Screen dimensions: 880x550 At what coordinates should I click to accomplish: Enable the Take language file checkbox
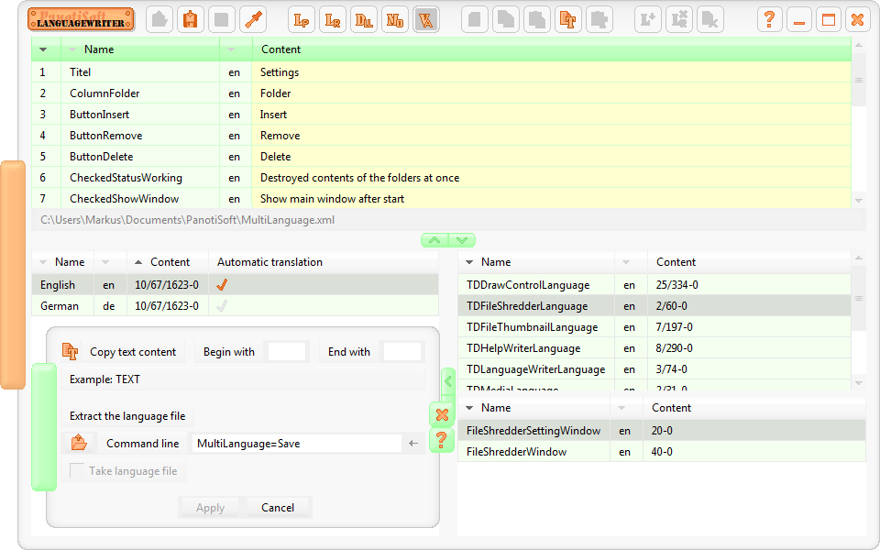(x=78, y=468)
